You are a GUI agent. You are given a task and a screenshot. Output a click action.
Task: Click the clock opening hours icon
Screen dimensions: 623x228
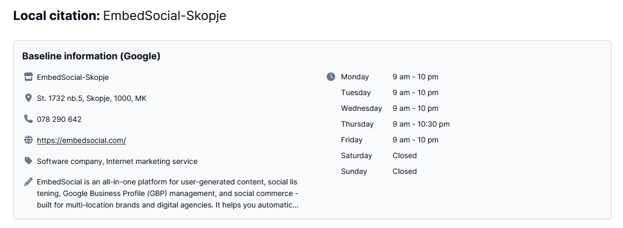[x=331, y=77]
